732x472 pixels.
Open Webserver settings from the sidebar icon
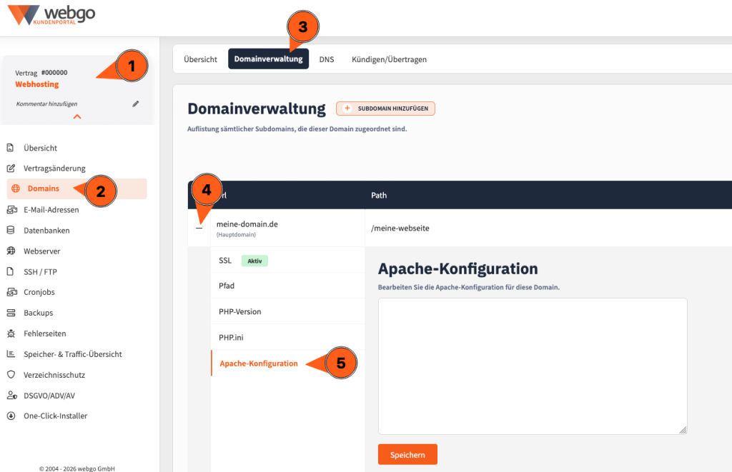(10, 251)
